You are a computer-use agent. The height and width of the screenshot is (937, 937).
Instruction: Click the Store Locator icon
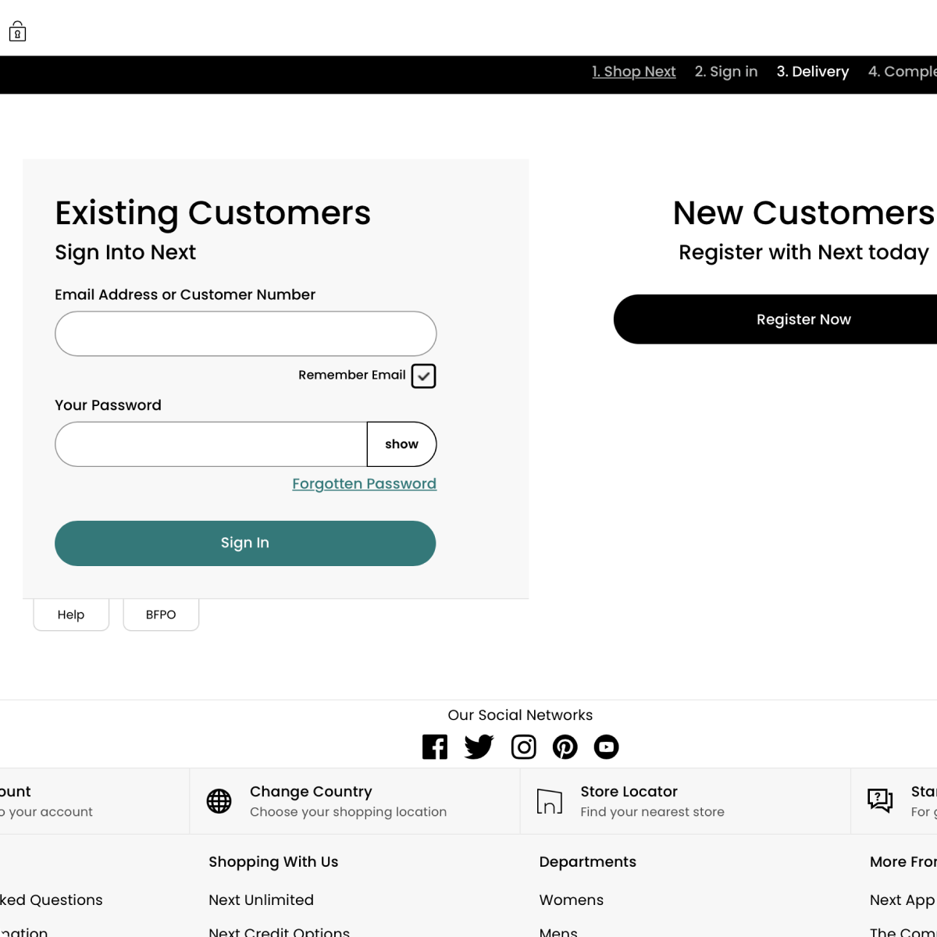coord(550,801)
